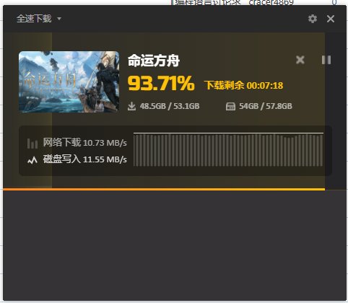
Task: Click the 54GB / 57.8GB disk usage
Action: pos(266,106)
